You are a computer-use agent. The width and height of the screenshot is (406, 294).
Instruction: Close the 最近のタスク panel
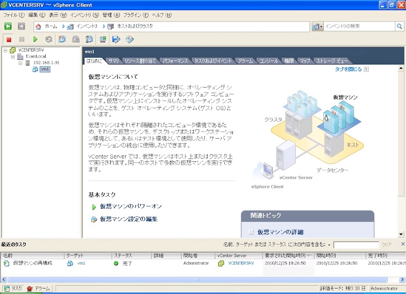(403, 244)
